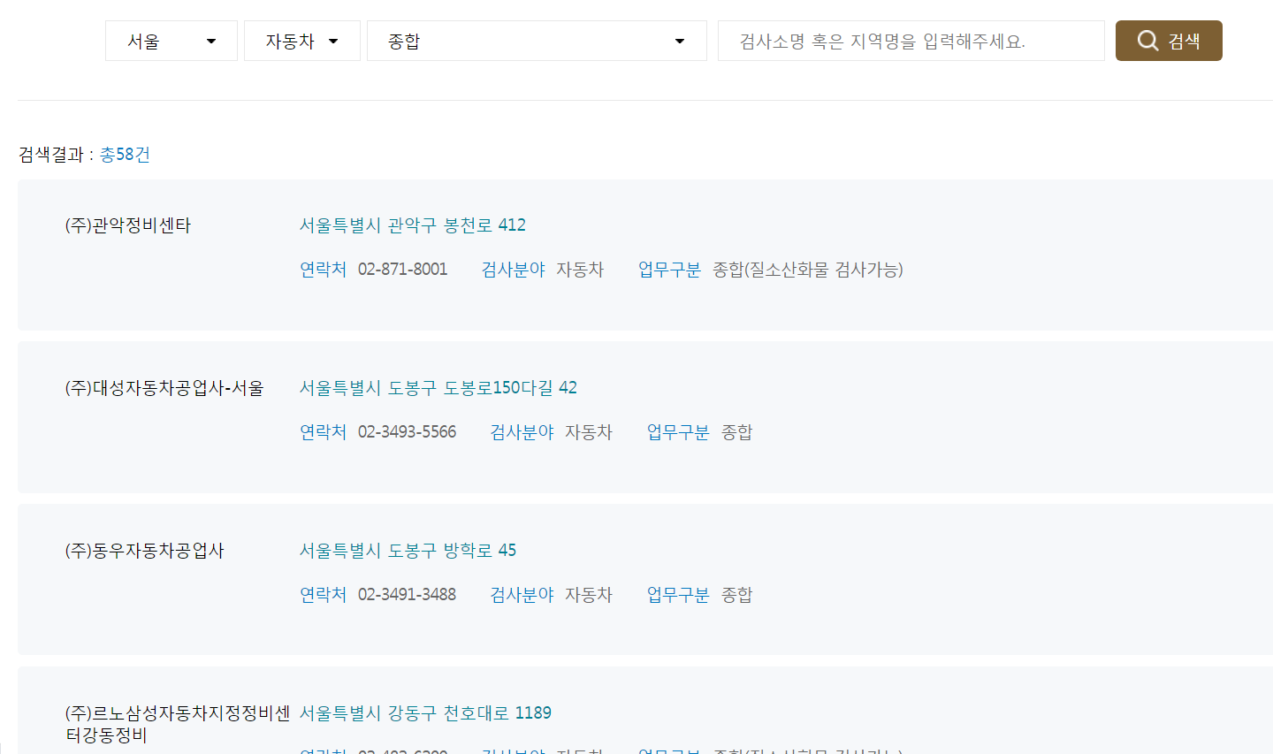
Task: Click the 총58건 result count text
Action: 125,155
